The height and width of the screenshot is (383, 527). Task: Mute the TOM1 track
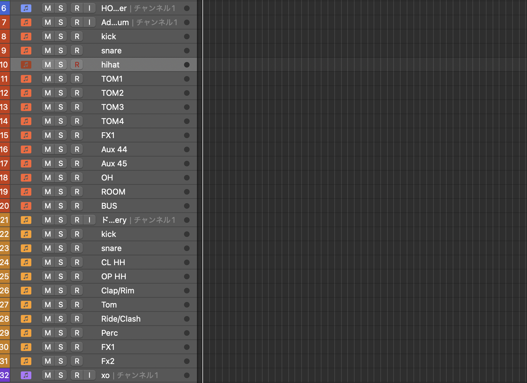click(x=48, y=79)
